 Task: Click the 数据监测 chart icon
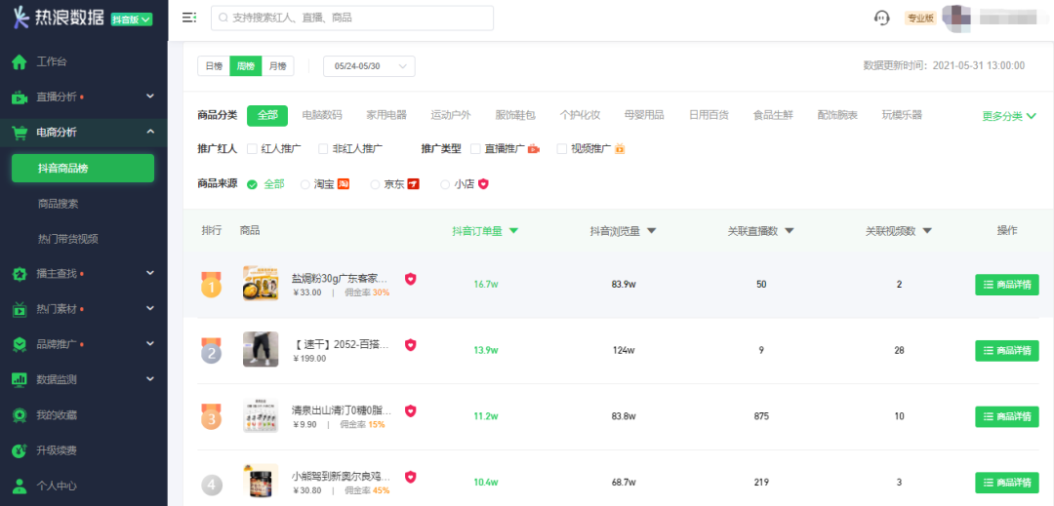click(20, 380)
